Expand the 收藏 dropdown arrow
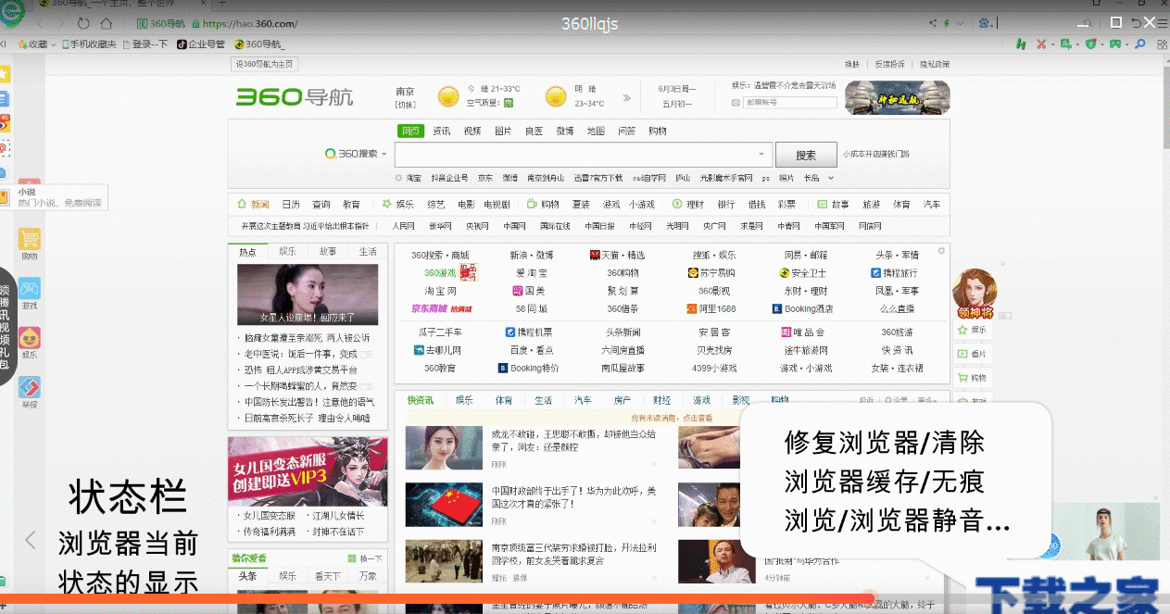 pyautogui.click(x=53, y=44)
